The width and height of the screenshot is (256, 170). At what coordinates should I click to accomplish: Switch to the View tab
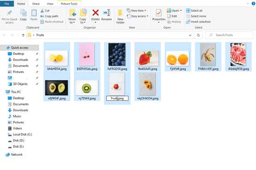[x=50, y=4]
